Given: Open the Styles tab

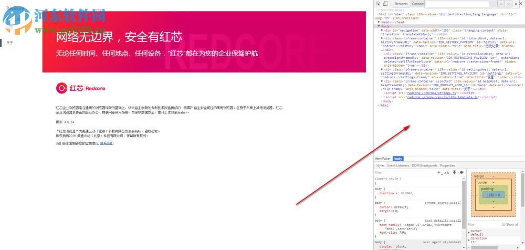Looking at the screenshot, I should [x=380, y=165].
